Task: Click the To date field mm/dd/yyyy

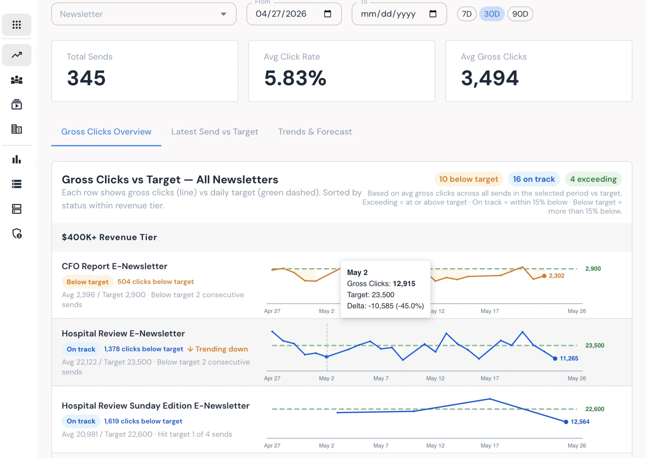Action: click(x=399, y=14)
